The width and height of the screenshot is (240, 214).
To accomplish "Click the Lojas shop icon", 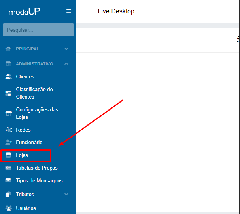I will point(8,155).
